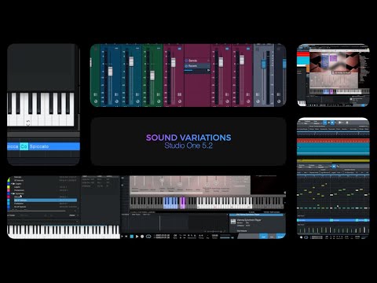The width and height of the screenshot is (377, 283).
Task: Click the Play button in the transport bar
Action: tap(137, 237)
